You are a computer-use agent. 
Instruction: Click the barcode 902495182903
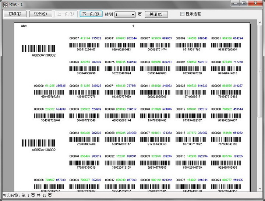[226, 163]
